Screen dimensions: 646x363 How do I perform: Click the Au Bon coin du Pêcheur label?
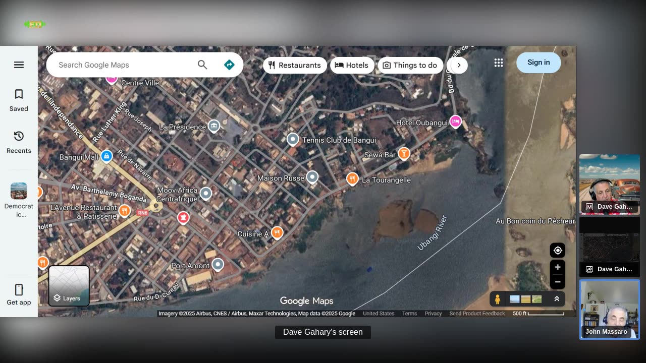pyautogui.click(x=535, y=221)
